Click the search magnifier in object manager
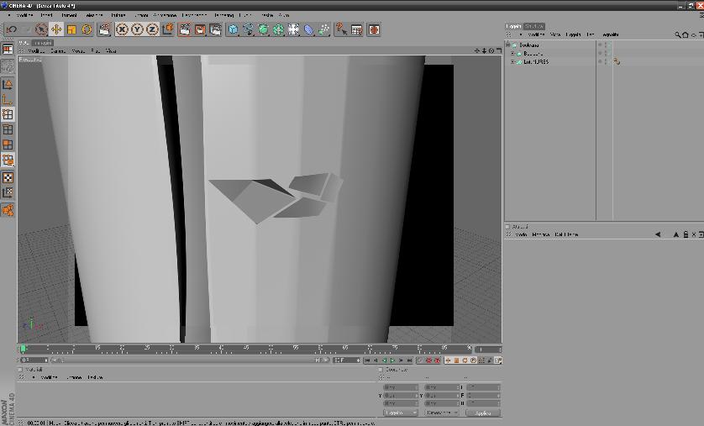The height and width of the screenshot is (426, 704). (x=677, y=34)
